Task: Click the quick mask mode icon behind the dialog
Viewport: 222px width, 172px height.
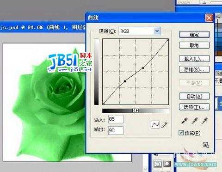Action: (x=167, y=164)
